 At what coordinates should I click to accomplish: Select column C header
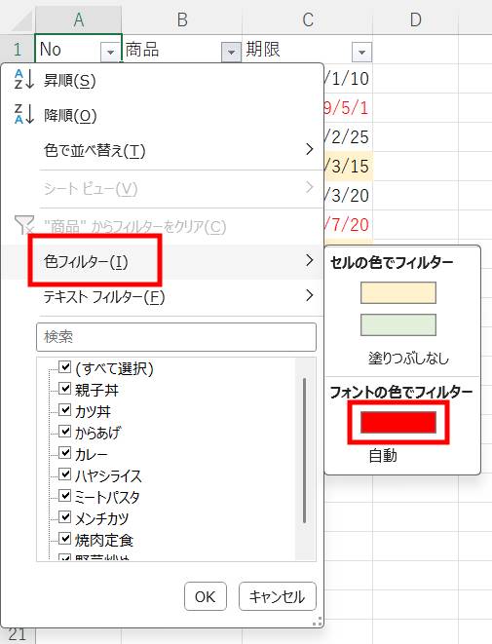pyautogui.click(x=308, y=19)
